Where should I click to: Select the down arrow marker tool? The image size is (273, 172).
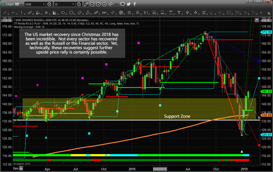(x=195, y=13)
